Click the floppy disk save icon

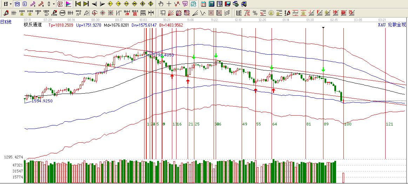pyautogui.click(x=227, y=4)
